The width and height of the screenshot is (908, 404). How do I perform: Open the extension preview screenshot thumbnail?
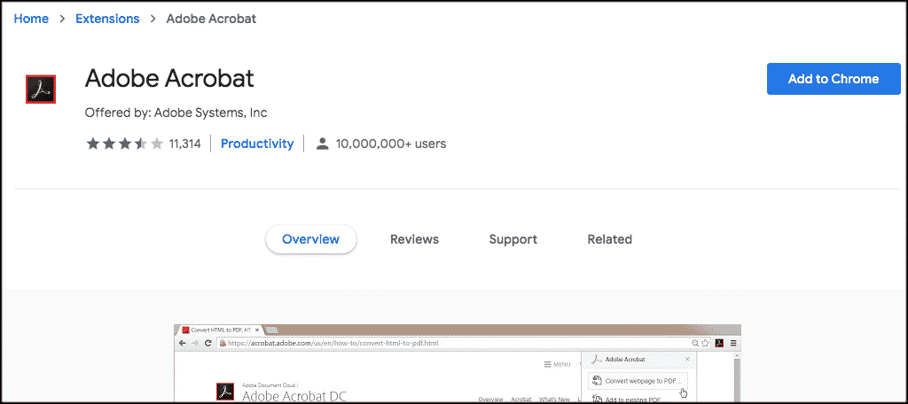tap(458, 363)
